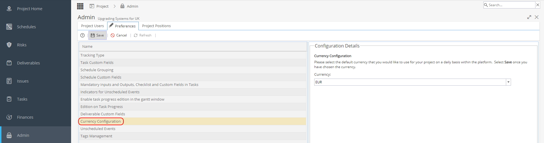Click the Name column header
Screen dimensions: 544x143
tap(193, 46)
